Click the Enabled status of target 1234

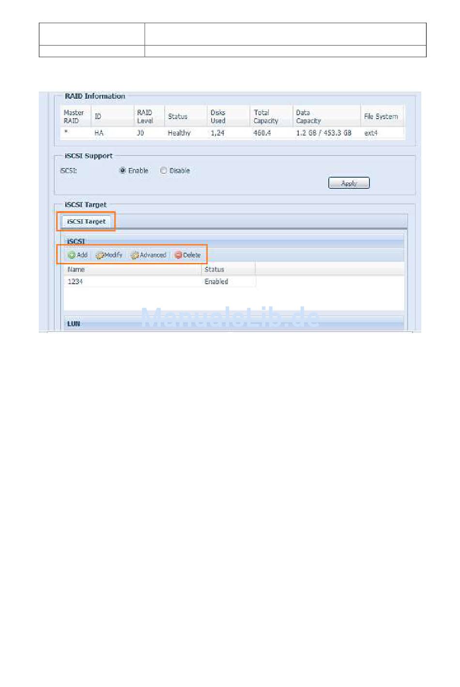pos(216,281)
